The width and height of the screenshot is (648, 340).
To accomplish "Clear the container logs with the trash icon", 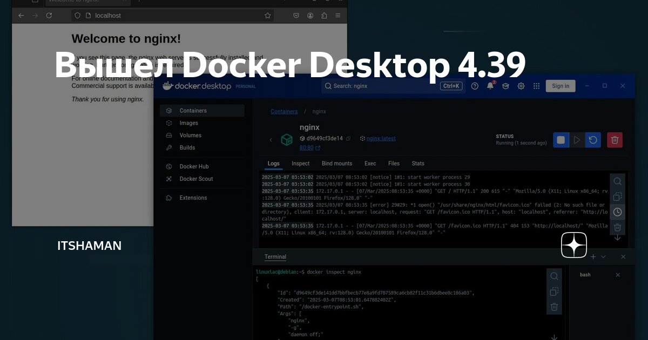I will 617,227.
